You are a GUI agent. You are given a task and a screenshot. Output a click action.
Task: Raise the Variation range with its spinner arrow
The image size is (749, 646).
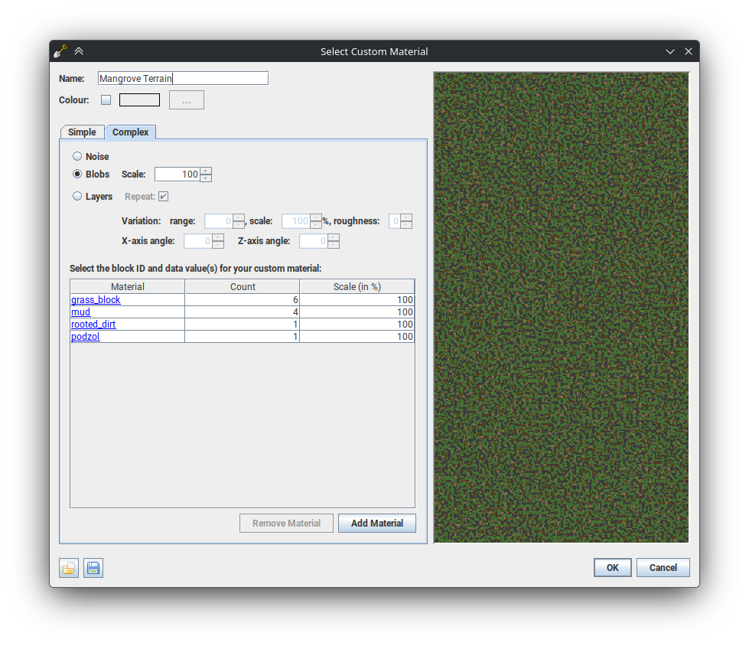click(238, 218)
